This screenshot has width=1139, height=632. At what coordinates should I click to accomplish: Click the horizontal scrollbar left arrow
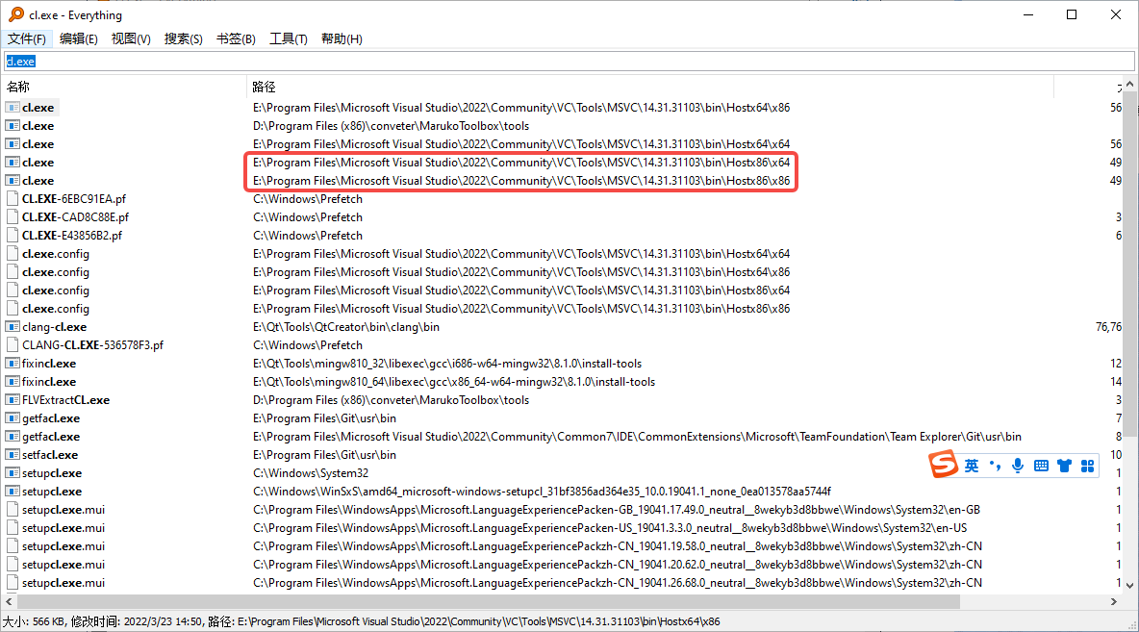coord(9,601)
